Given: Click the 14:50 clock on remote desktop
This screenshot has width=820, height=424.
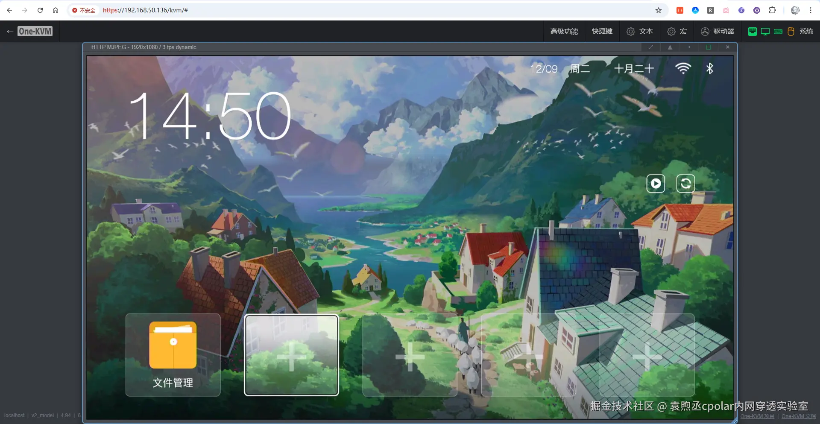Looking at the screenshot, I should (x=210, y=116).
